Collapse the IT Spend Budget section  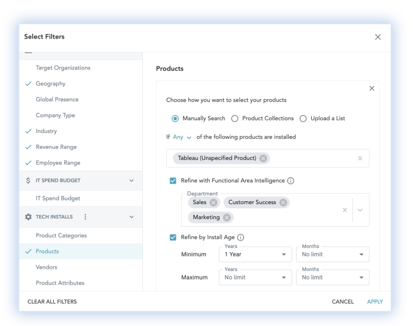[x=131, y=181]
